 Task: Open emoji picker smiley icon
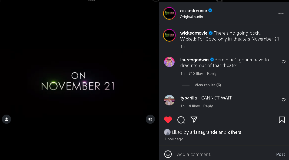pyautogui.click(x=168, y=154)
